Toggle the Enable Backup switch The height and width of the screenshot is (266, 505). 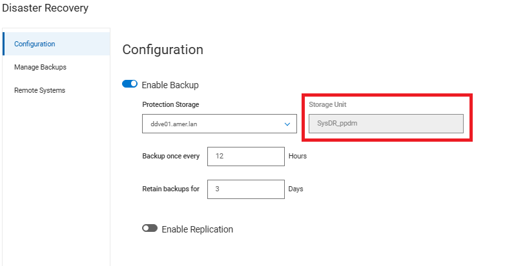point(130,84)
